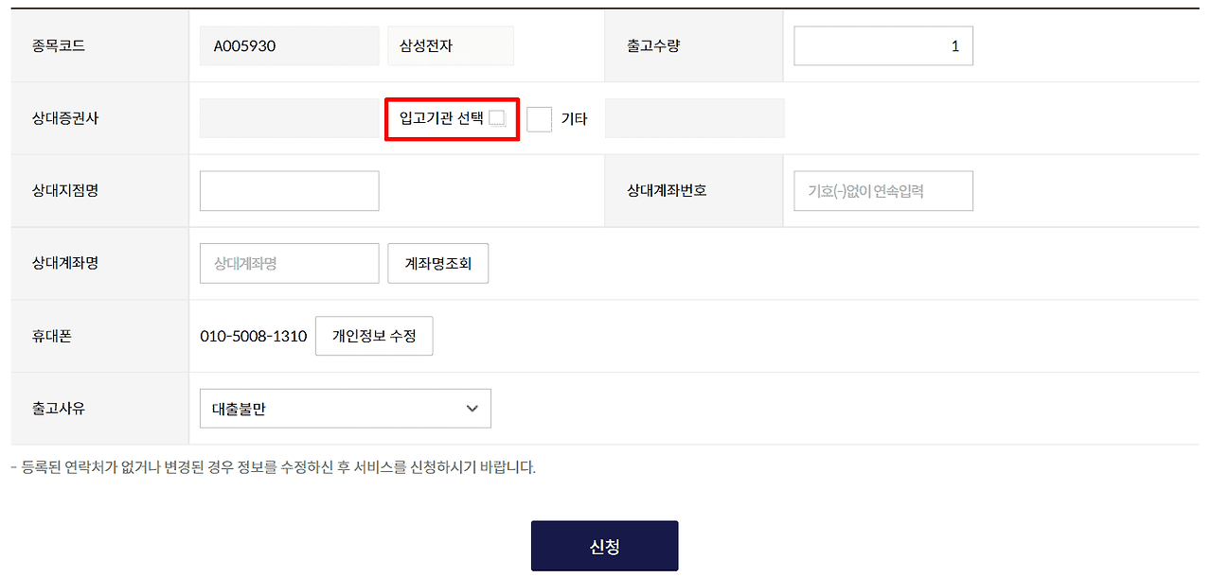Screen dimensions: 1212x577
Task: Click the notice text about 등록된 연락처
Action: point(274,468)
